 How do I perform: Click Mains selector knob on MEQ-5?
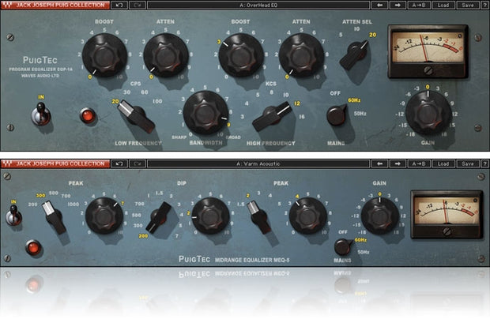(x=343, y=247)
